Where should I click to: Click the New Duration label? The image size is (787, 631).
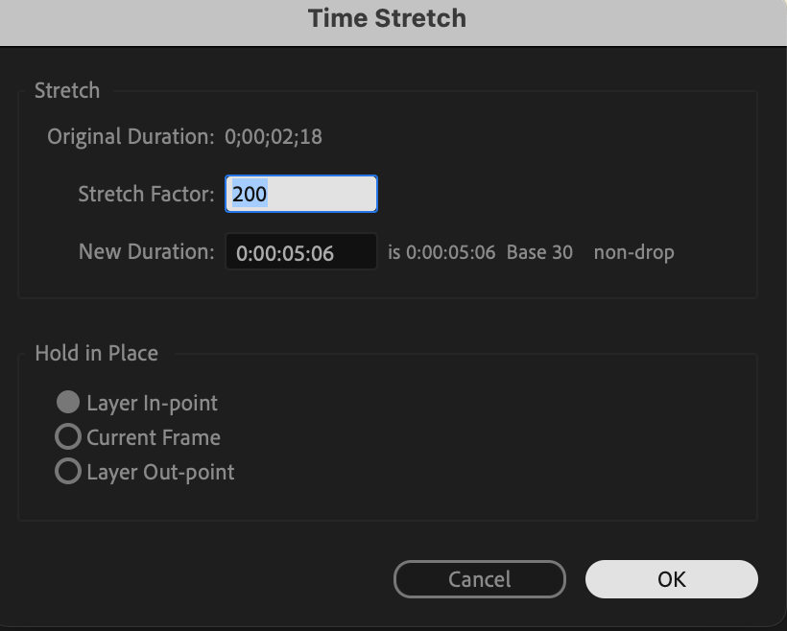[146, 251]
